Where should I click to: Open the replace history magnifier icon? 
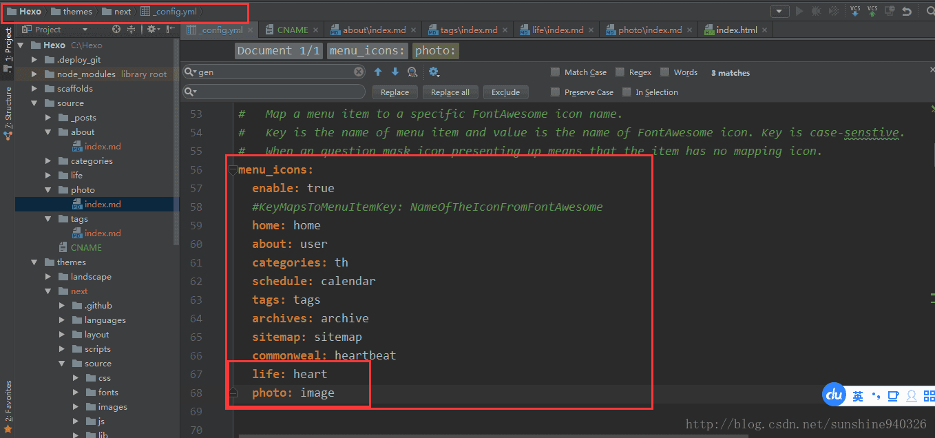click(x=191, y=92)
